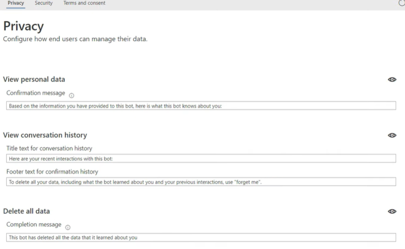Toggle eye icon for Delete all data
This screenshot has height=249, width=405.
(x=392, y=211)
